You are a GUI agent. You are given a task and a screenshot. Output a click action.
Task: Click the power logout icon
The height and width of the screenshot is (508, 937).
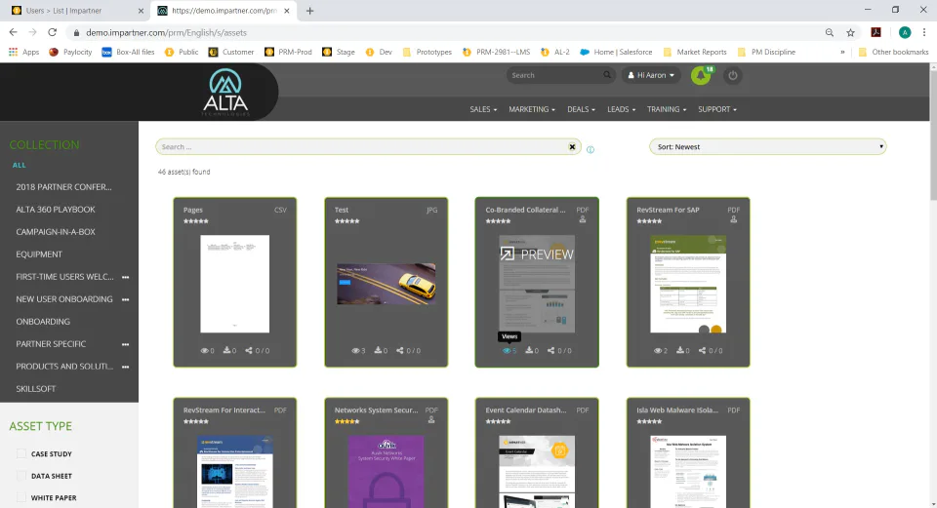click(x=733, y=76)
